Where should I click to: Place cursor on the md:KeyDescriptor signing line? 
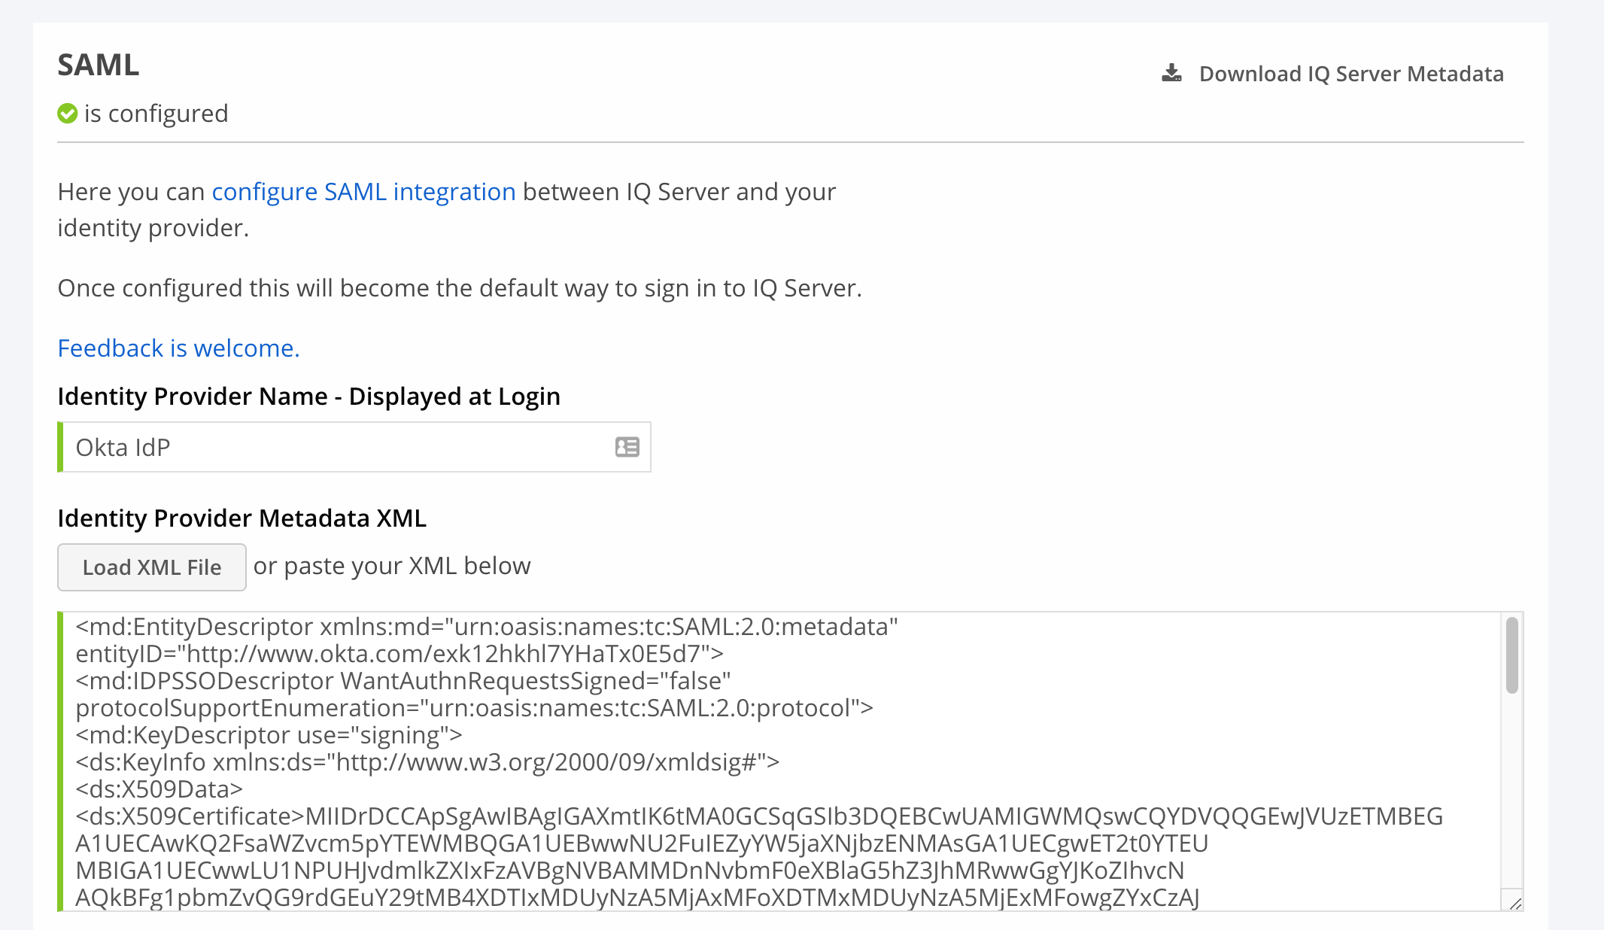click(x=269, y=735)
